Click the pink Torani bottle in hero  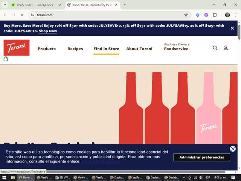(x=208, y=108)
